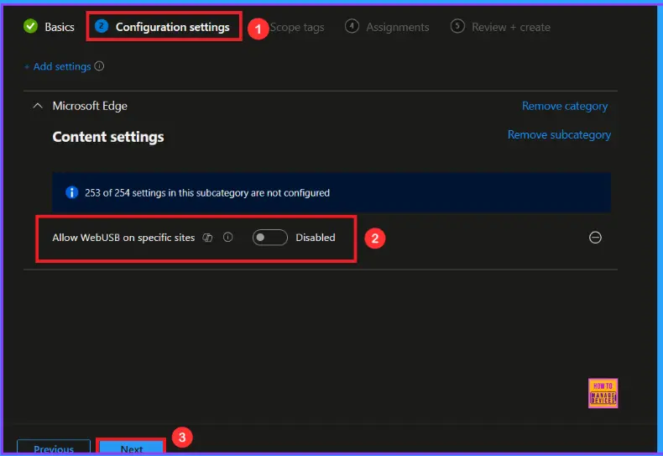Open the Basics step tab
Screen dimensions: 663x456
click(x=49, y=27)
